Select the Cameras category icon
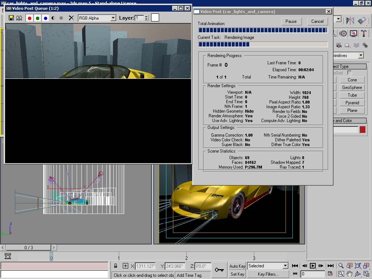Screen dimensions: 372x279 click(x=339, y=45)
